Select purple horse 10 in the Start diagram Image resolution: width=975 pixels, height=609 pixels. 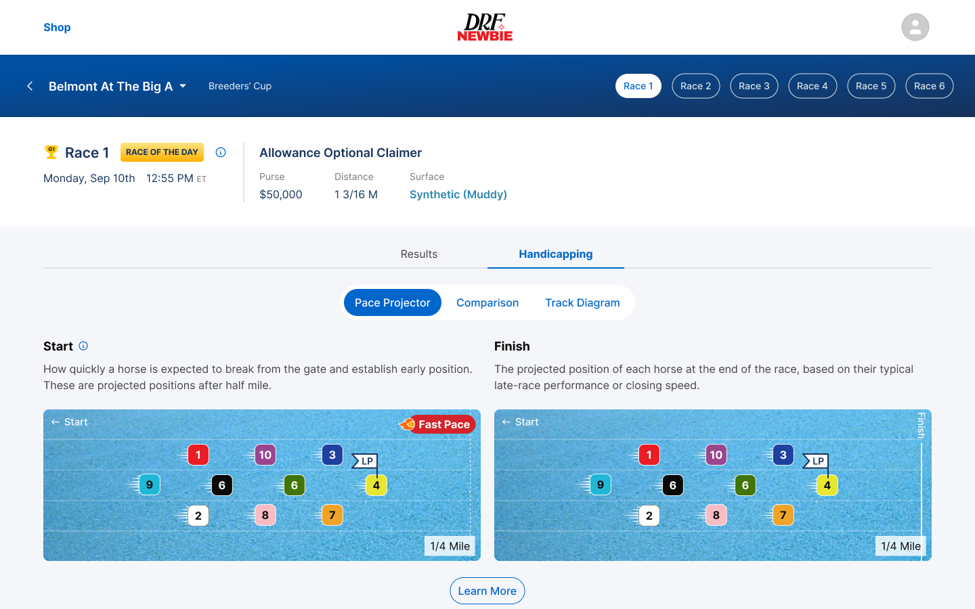coord(265,455)
